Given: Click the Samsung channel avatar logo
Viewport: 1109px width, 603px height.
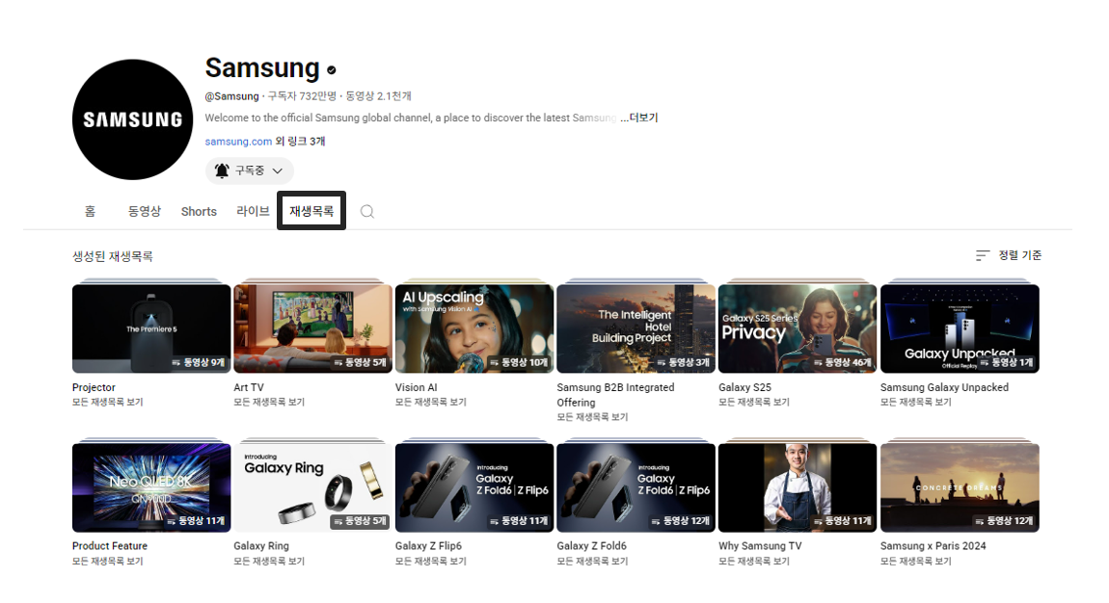Looking at the screenshot, I should 132,119.
